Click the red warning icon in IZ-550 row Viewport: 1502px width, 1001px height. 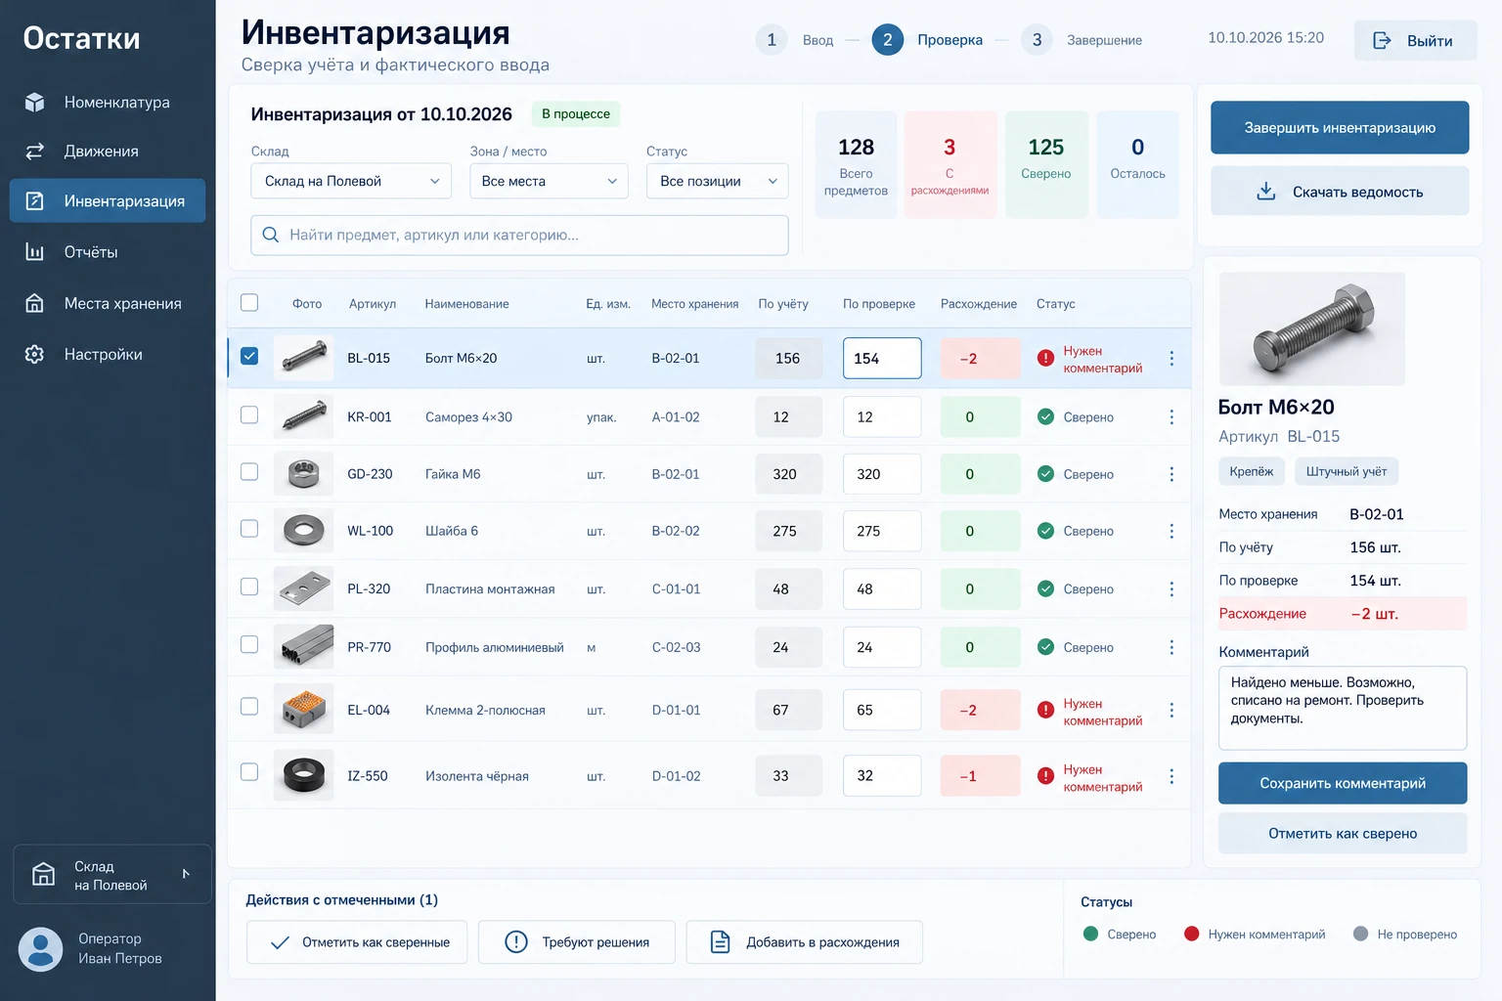click(1045, 776)
